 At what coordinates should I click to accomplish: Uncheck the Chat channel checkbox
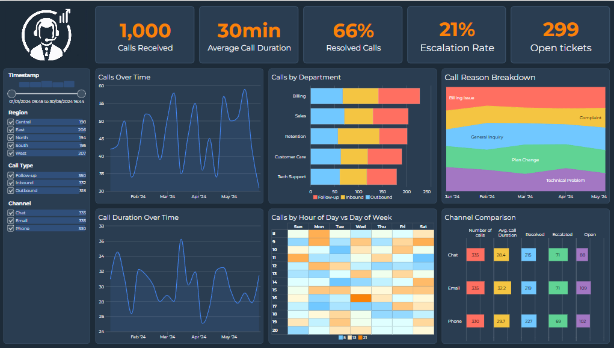point(11,213)
